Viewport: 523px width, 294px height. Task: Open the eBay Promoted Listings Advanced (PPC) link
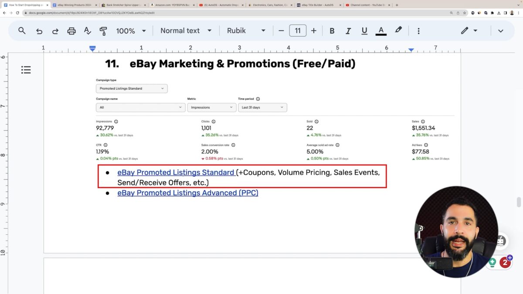click(x=188, y=193)
